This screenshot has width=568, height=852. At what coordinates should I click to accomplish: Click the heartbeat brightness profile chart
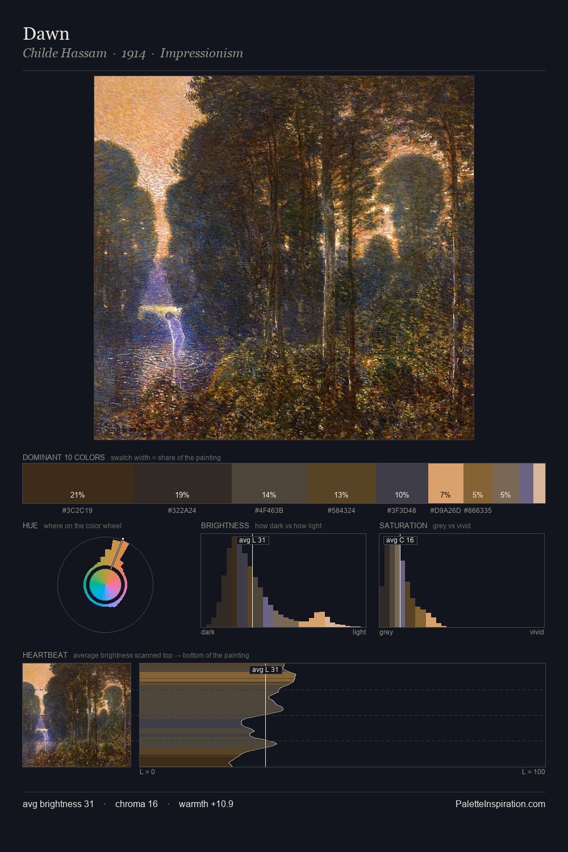[x=343, y=715]
